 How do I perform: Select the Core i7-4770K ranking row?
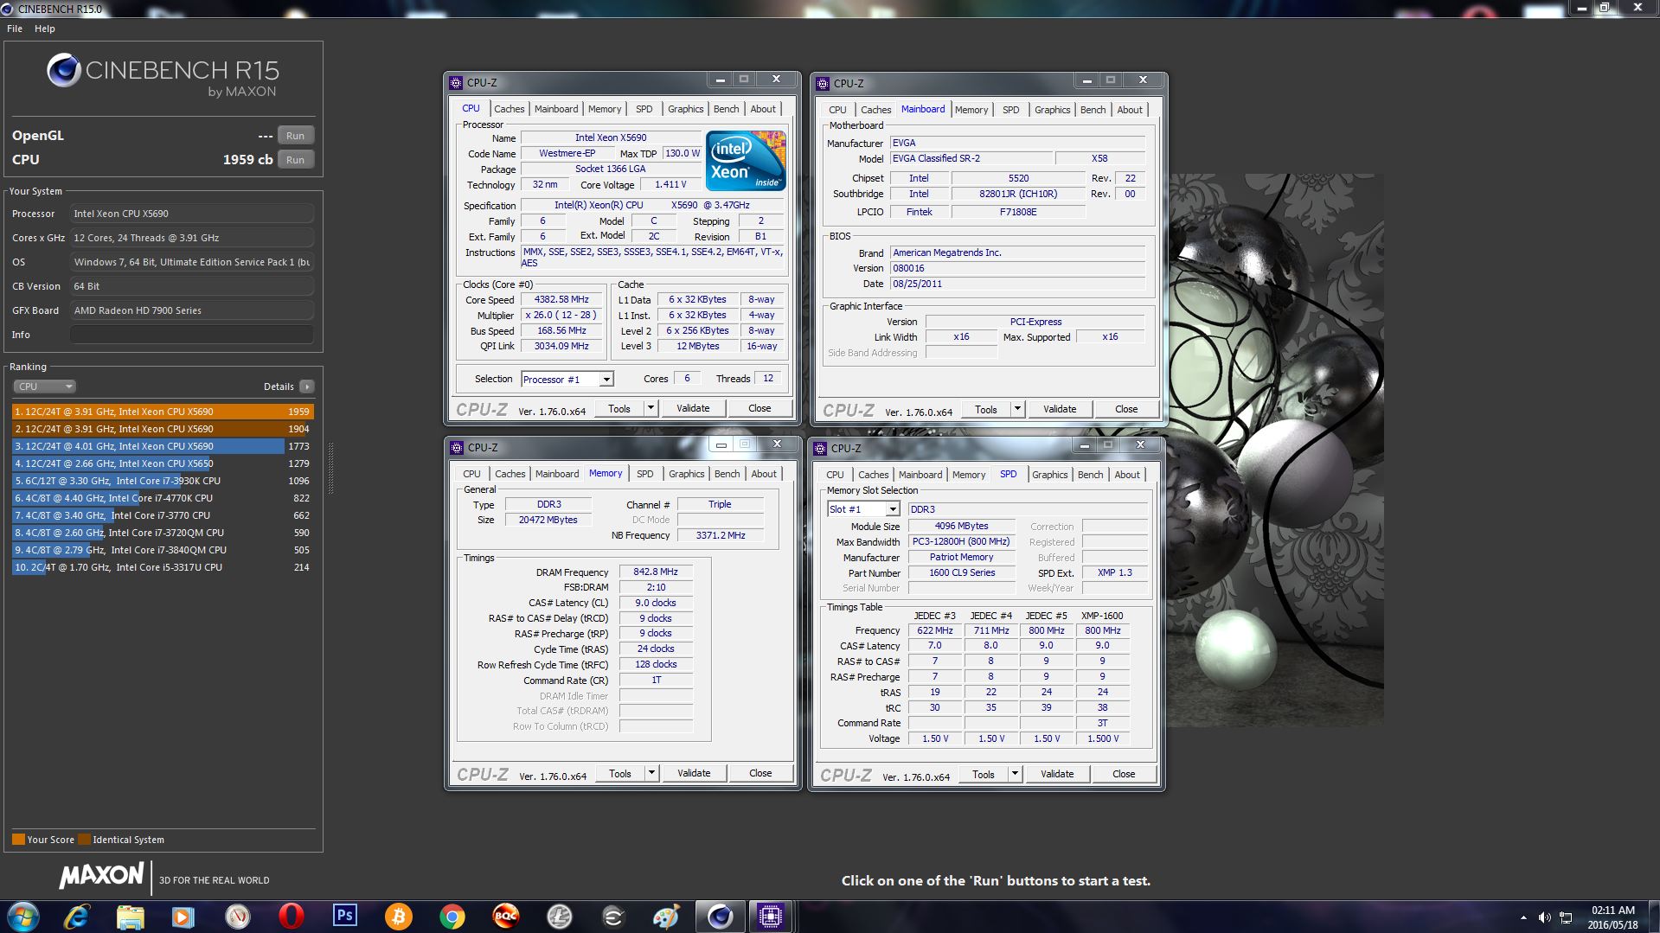tap(163, 498)
